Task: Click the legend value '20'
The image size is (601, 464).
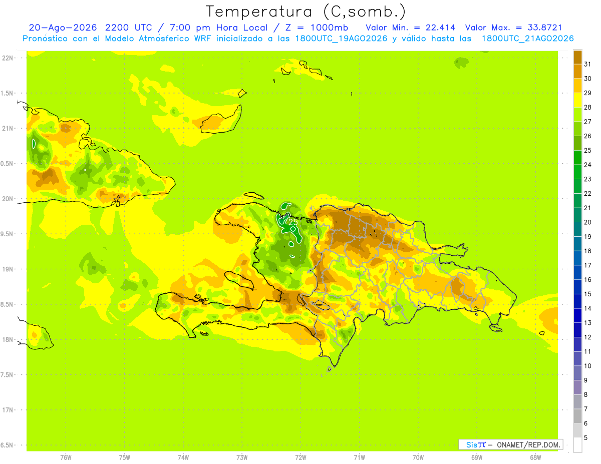Action: pos(588,222)
